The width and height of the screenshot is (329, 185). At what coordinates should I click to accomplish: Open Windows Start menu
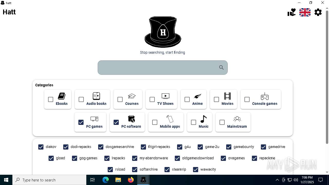pyautogui.click(x=6, y=180)
